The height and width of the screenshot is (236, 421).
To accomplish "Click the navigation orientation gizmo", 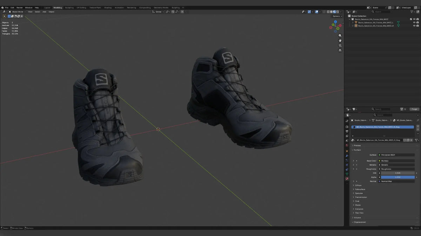I will pos(335,26).
